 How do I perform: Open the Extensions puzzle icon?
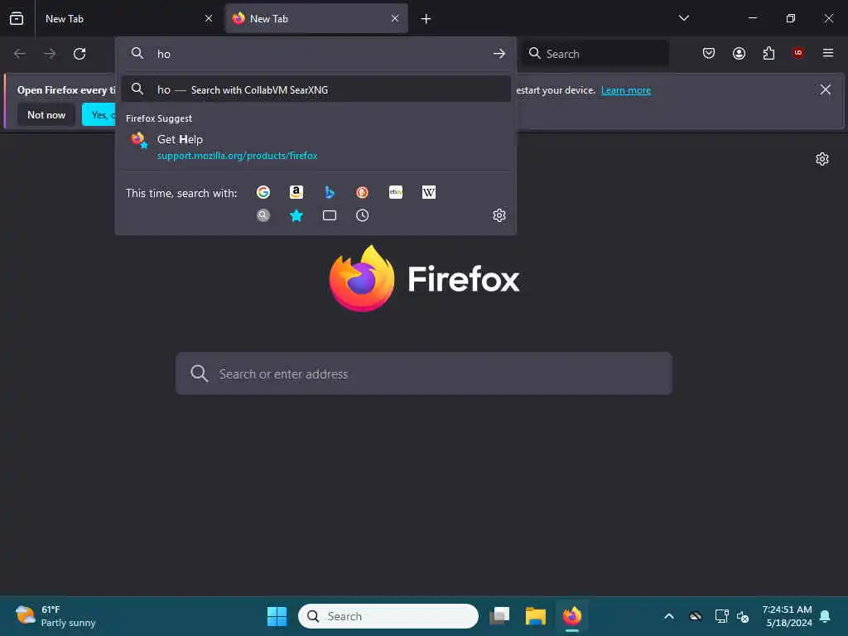pyautogui.click(x=768, y=53)
